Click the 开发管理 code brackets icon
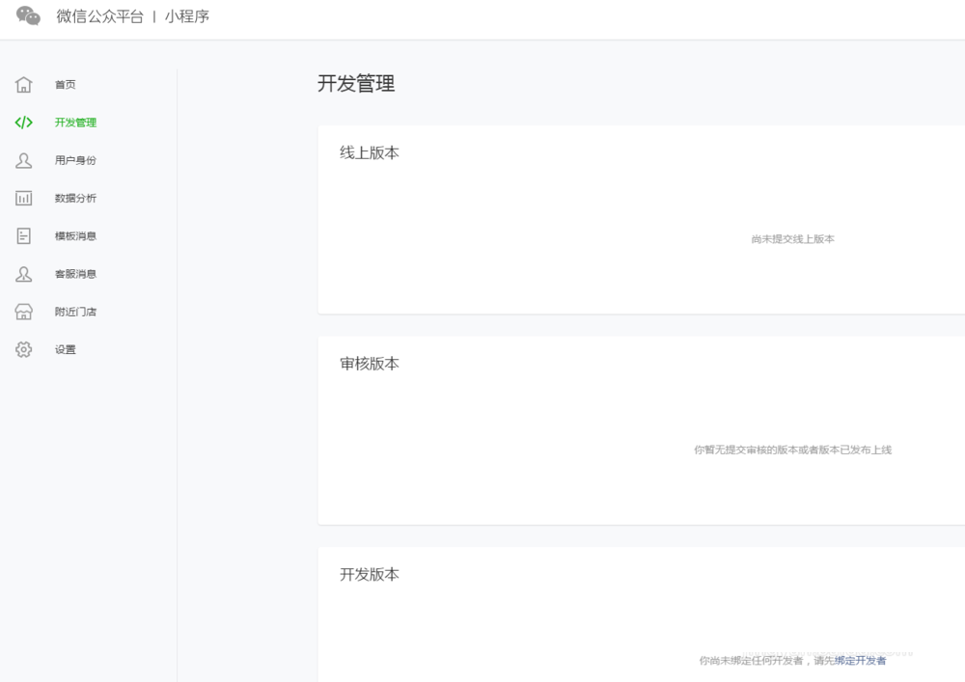The height and width of the screenshot is (682, 965). [23, 122]
